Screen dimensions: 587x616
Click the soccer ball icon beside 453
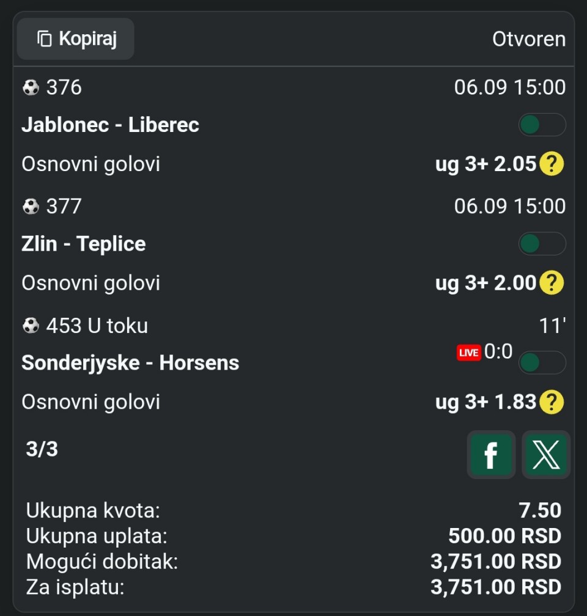[x=31, y=326]
